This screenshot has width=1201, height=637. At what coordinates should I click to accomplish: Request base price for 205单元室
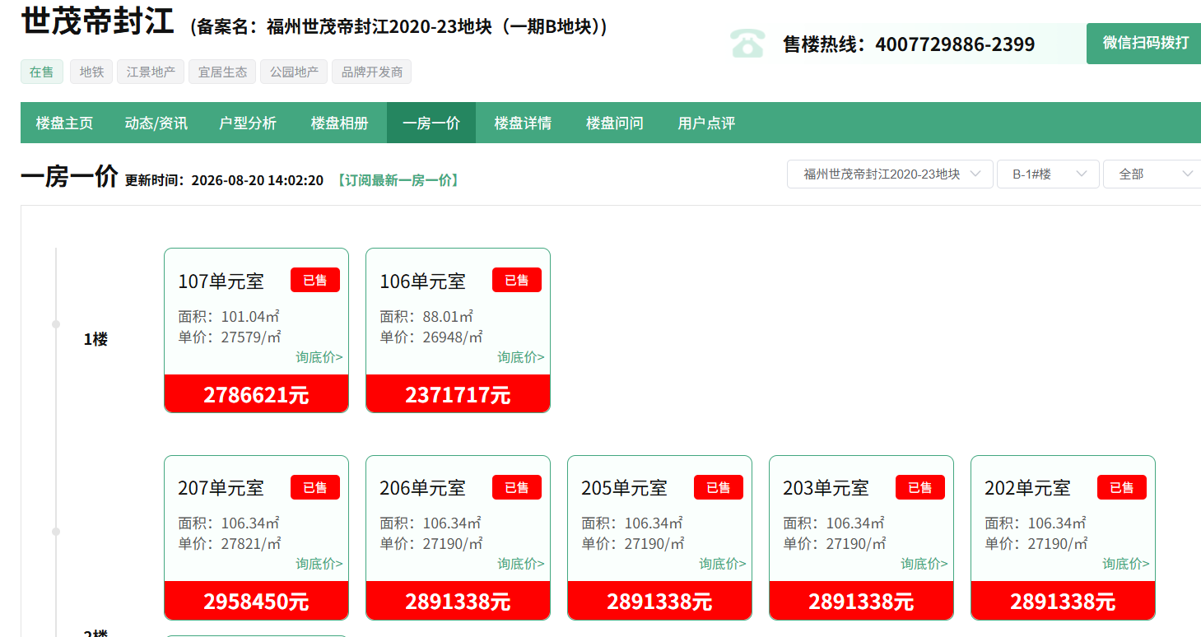[x=723, y=564]
